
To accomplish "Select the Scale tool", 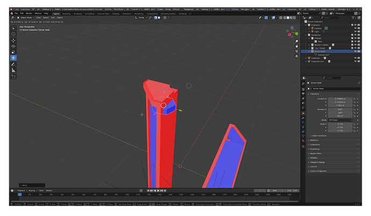I will [13, 52].
